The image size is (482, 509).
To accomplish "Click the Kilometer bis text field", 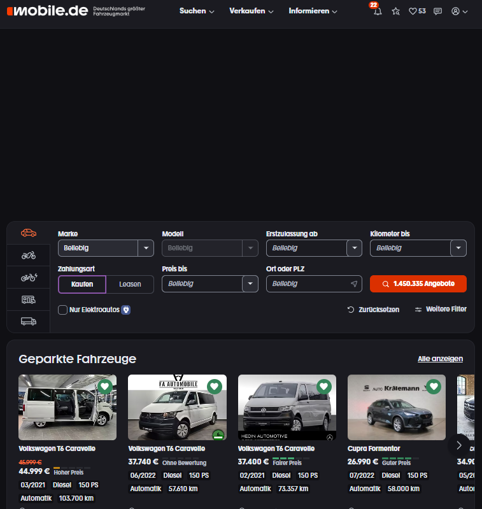I will pos(410,248).
